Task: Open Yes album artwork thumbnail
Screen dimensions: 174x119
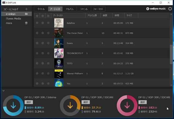Action: tap(59, 83)
